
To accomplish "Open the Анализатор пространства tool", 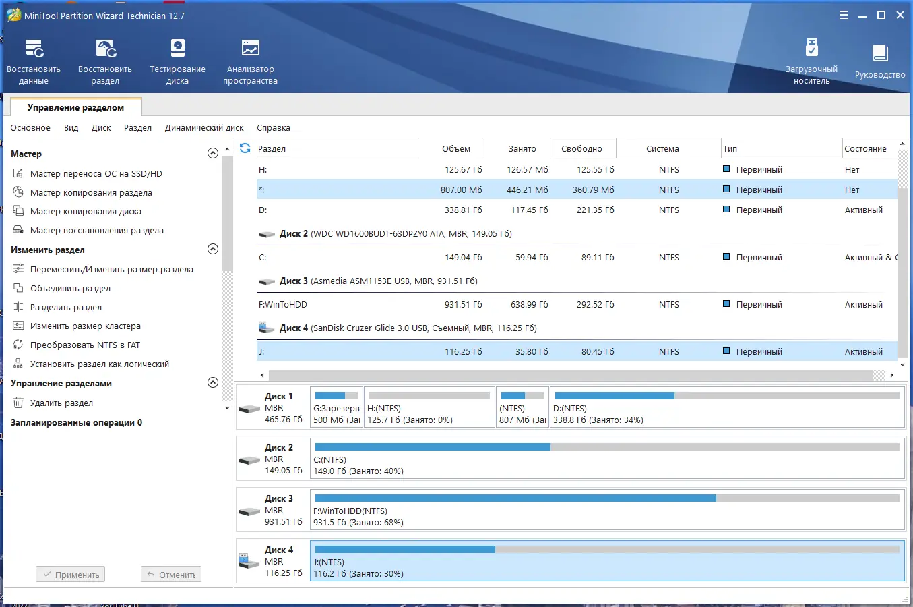I will (x=249, y=61).
